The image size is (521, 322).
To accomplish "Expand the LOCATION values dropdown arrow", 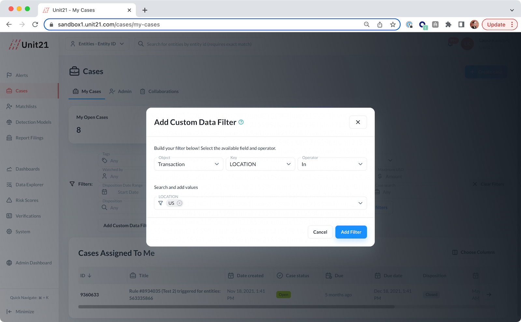I will (360, 203).
